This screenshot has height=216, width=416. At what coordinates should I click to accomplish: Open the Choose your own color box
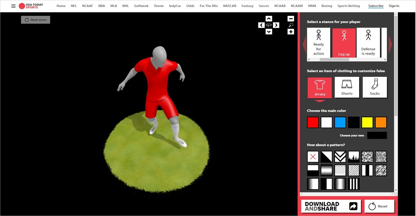click(377, 135)
